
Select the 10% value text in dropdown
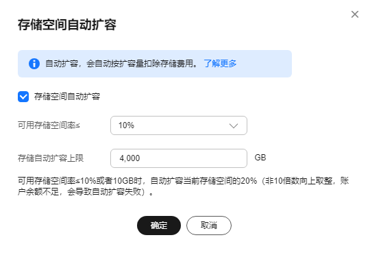[126, 125]
